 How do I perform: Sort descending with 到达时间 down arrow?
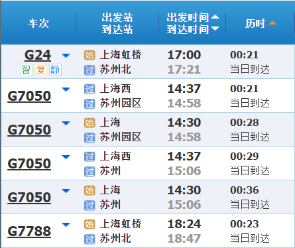[215, 29]
